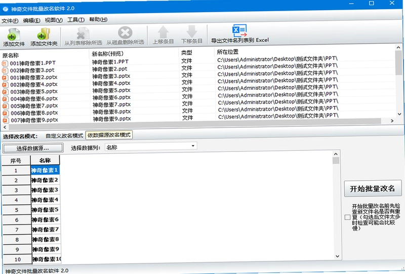The width and height of the screenshot is (405, 274).
Task: Open the 视图(V) menu
Action: point(54,20)
